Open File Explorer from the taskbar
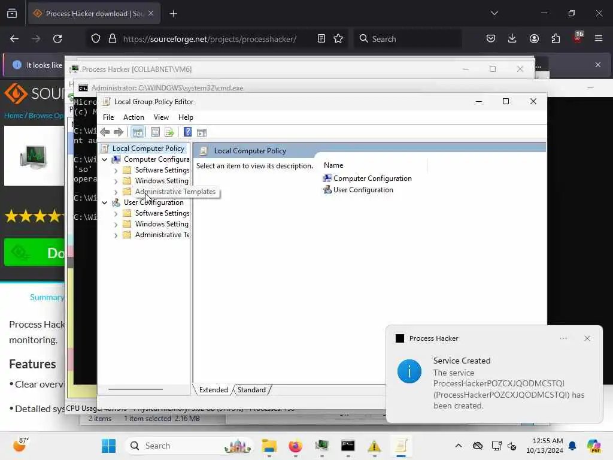 (x=269, y=446)
